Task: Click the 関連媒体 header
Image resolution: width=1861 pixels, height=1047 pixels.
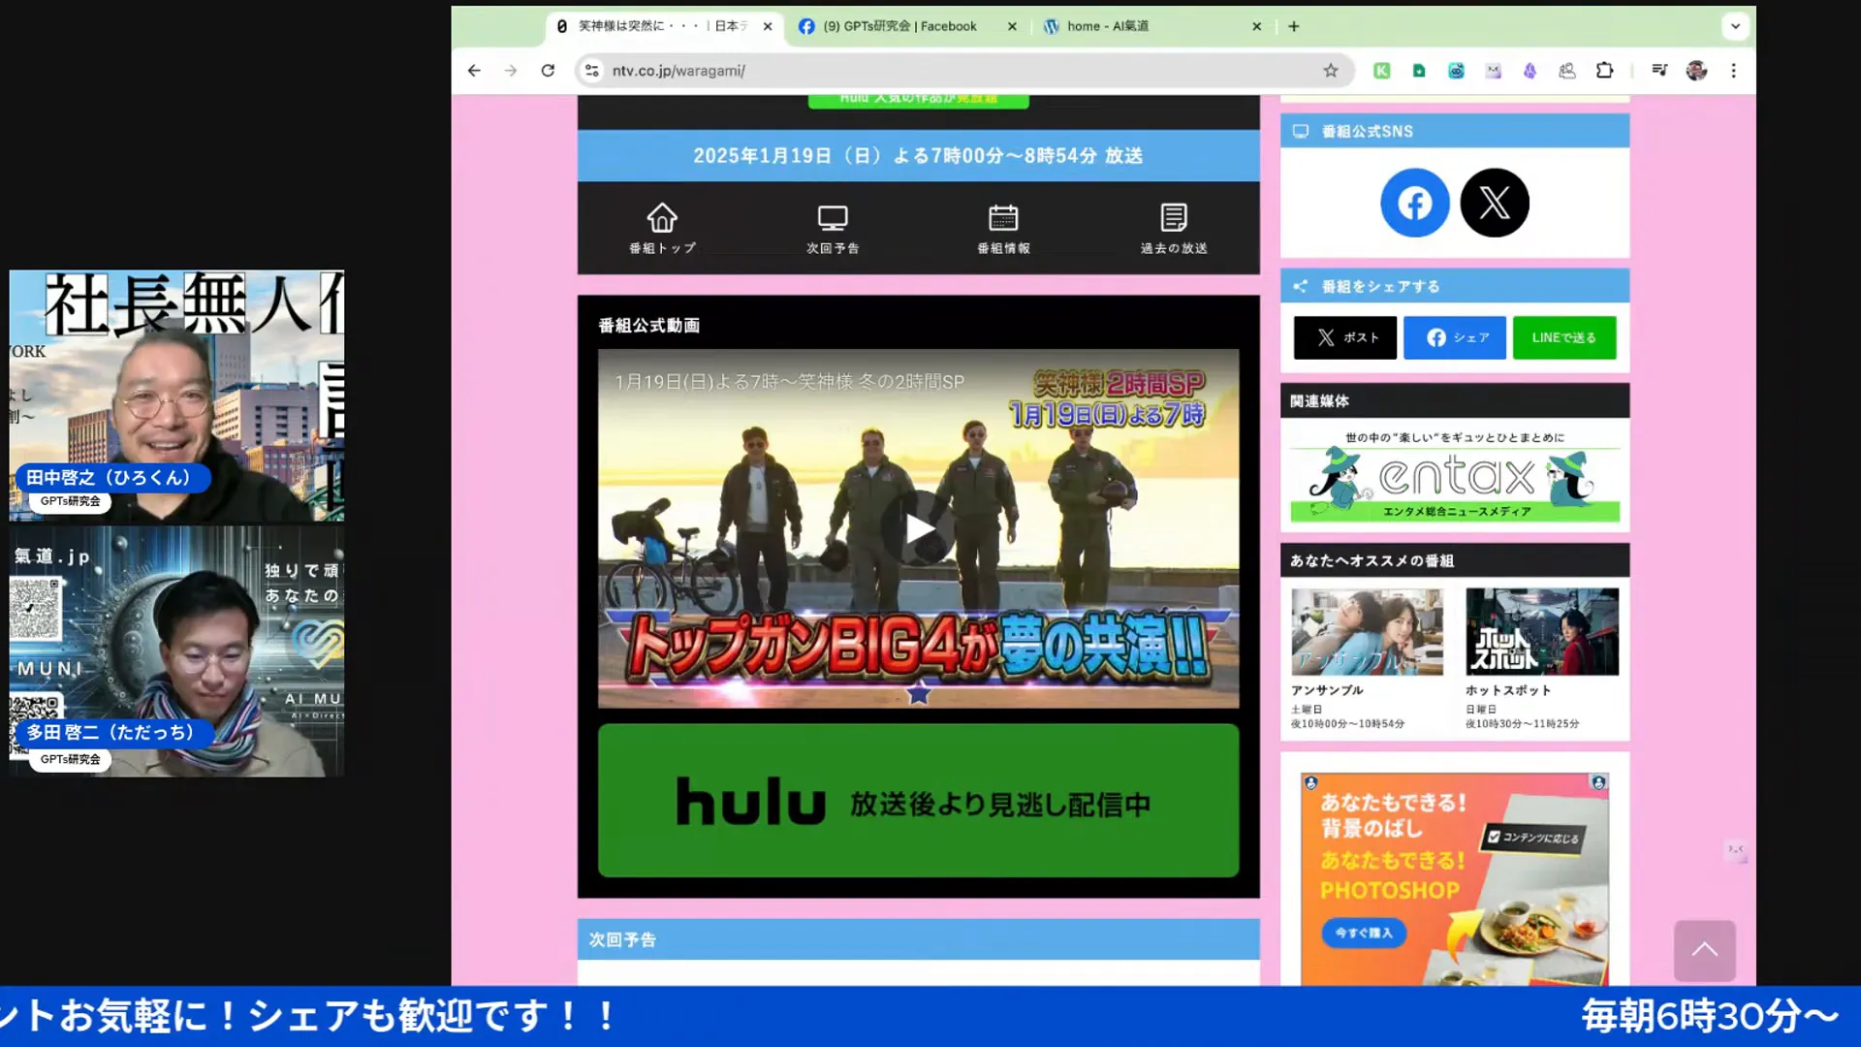Action: pos(1455,400)
